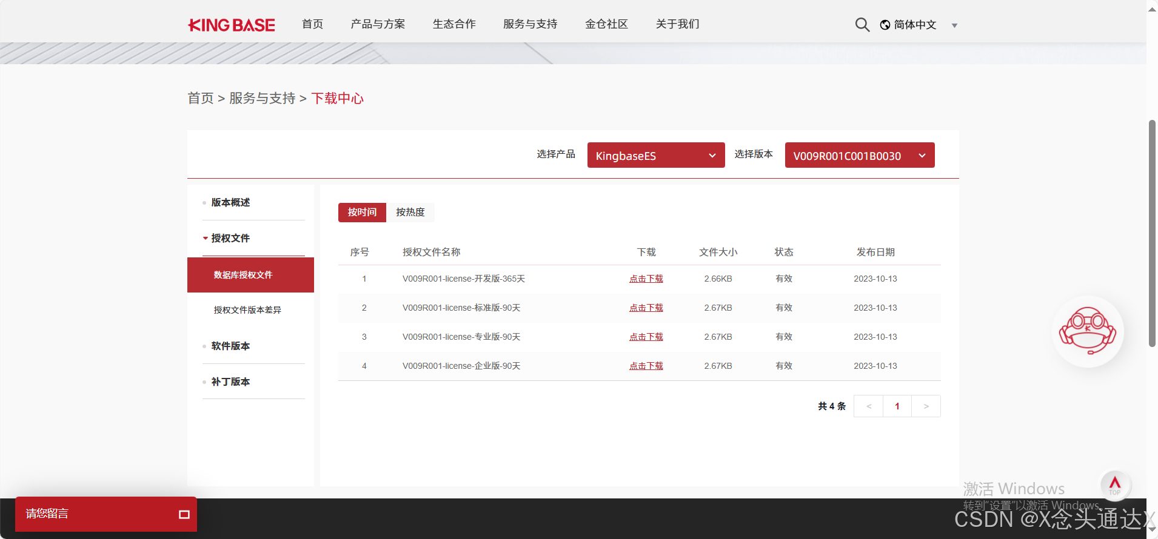Select page 1 in pagination

(897, 406)
